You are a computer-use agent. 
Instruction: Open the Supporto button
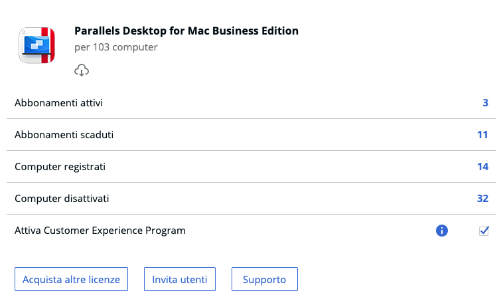click(265, 279)
